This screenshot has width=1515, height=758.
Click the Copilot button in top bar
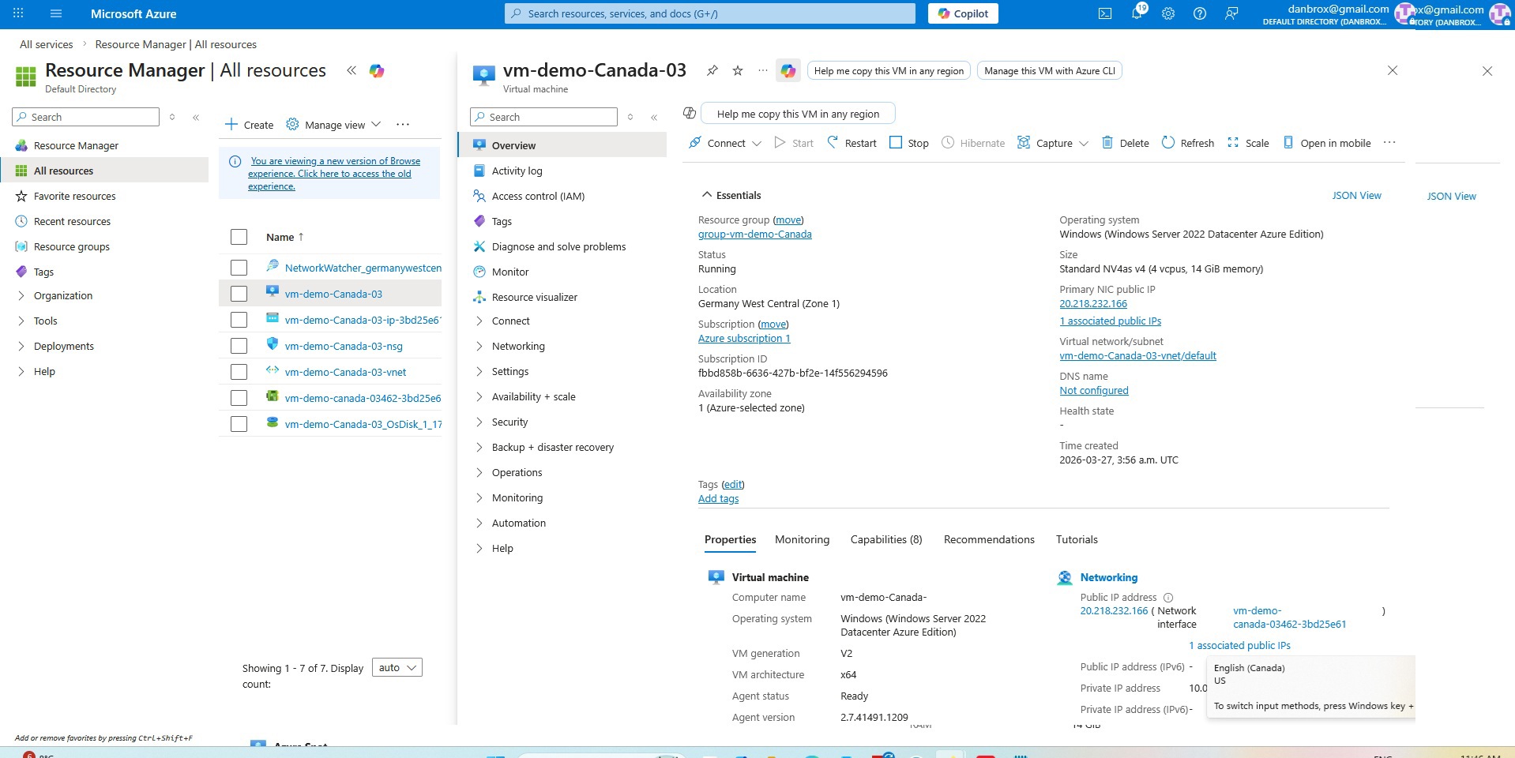963,13
